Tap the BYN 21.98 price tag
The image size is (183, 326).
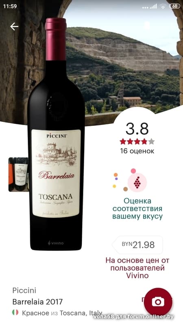[137, 245]
